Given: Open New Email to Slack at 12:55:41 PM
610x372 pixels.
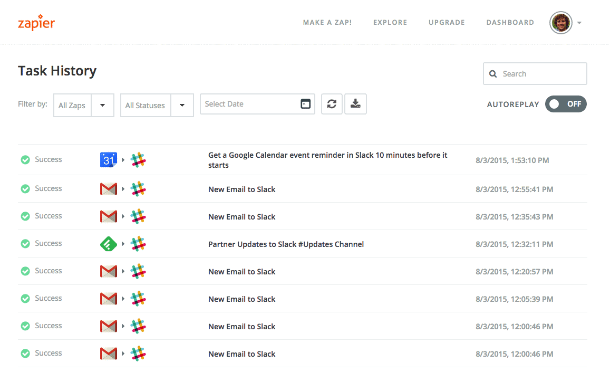Looking at the screenshot, I should tap(241, 189).
